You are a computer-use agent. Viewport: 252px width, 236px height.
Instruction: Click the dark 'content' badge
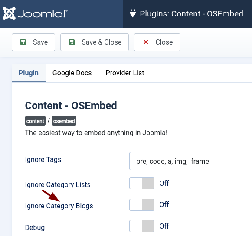click(35, 121)
